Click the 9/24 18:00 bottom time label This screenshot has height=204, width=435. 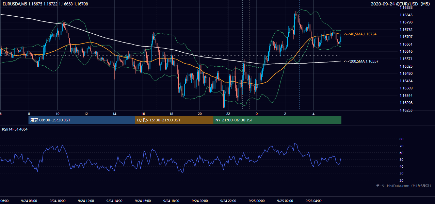(171, 201)
